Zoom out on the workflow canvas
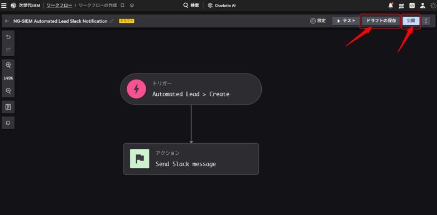The width and height of the screenshot is (437, 215). click(8, 91)
